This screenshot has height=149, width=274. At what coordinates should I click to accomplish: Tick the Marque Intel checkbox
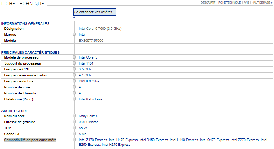(x=74, y=34)
